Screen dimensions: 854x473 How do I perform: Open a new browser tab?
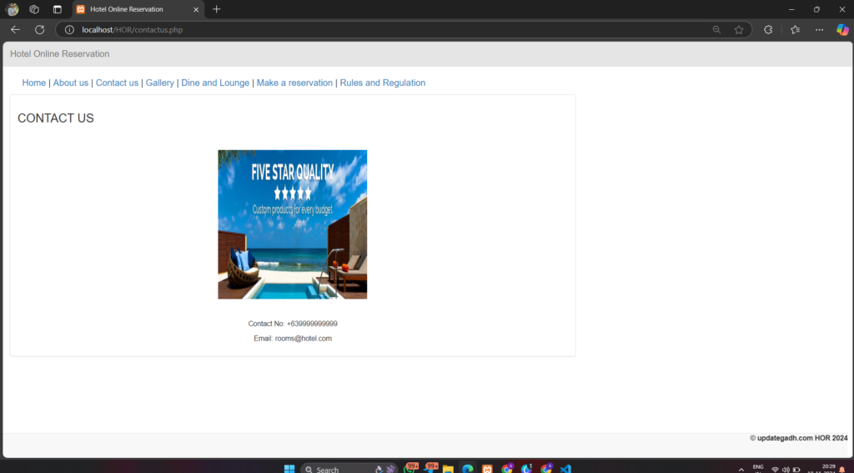click(217, 9)
